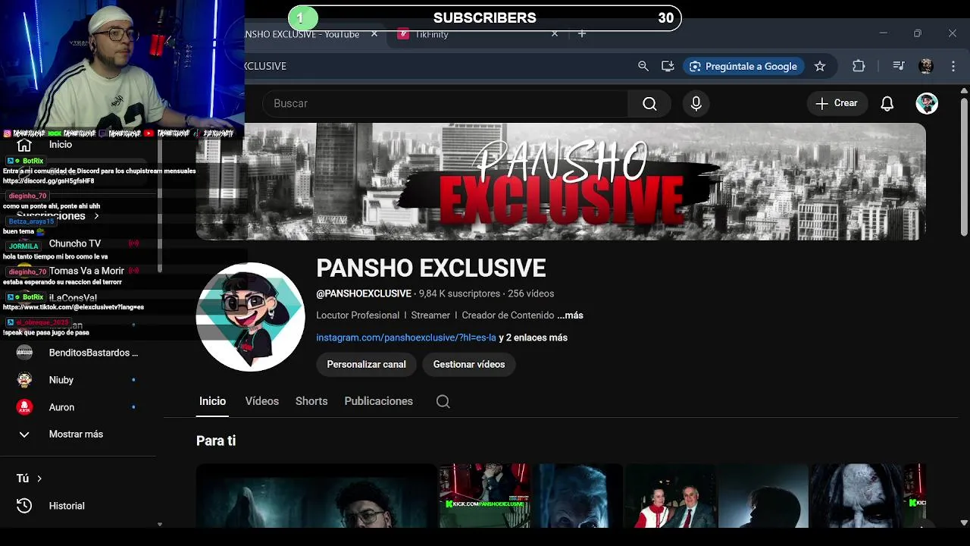Click the Inicio home icon
This screenshot has height=546, width=970.
(x=24, y=145)
